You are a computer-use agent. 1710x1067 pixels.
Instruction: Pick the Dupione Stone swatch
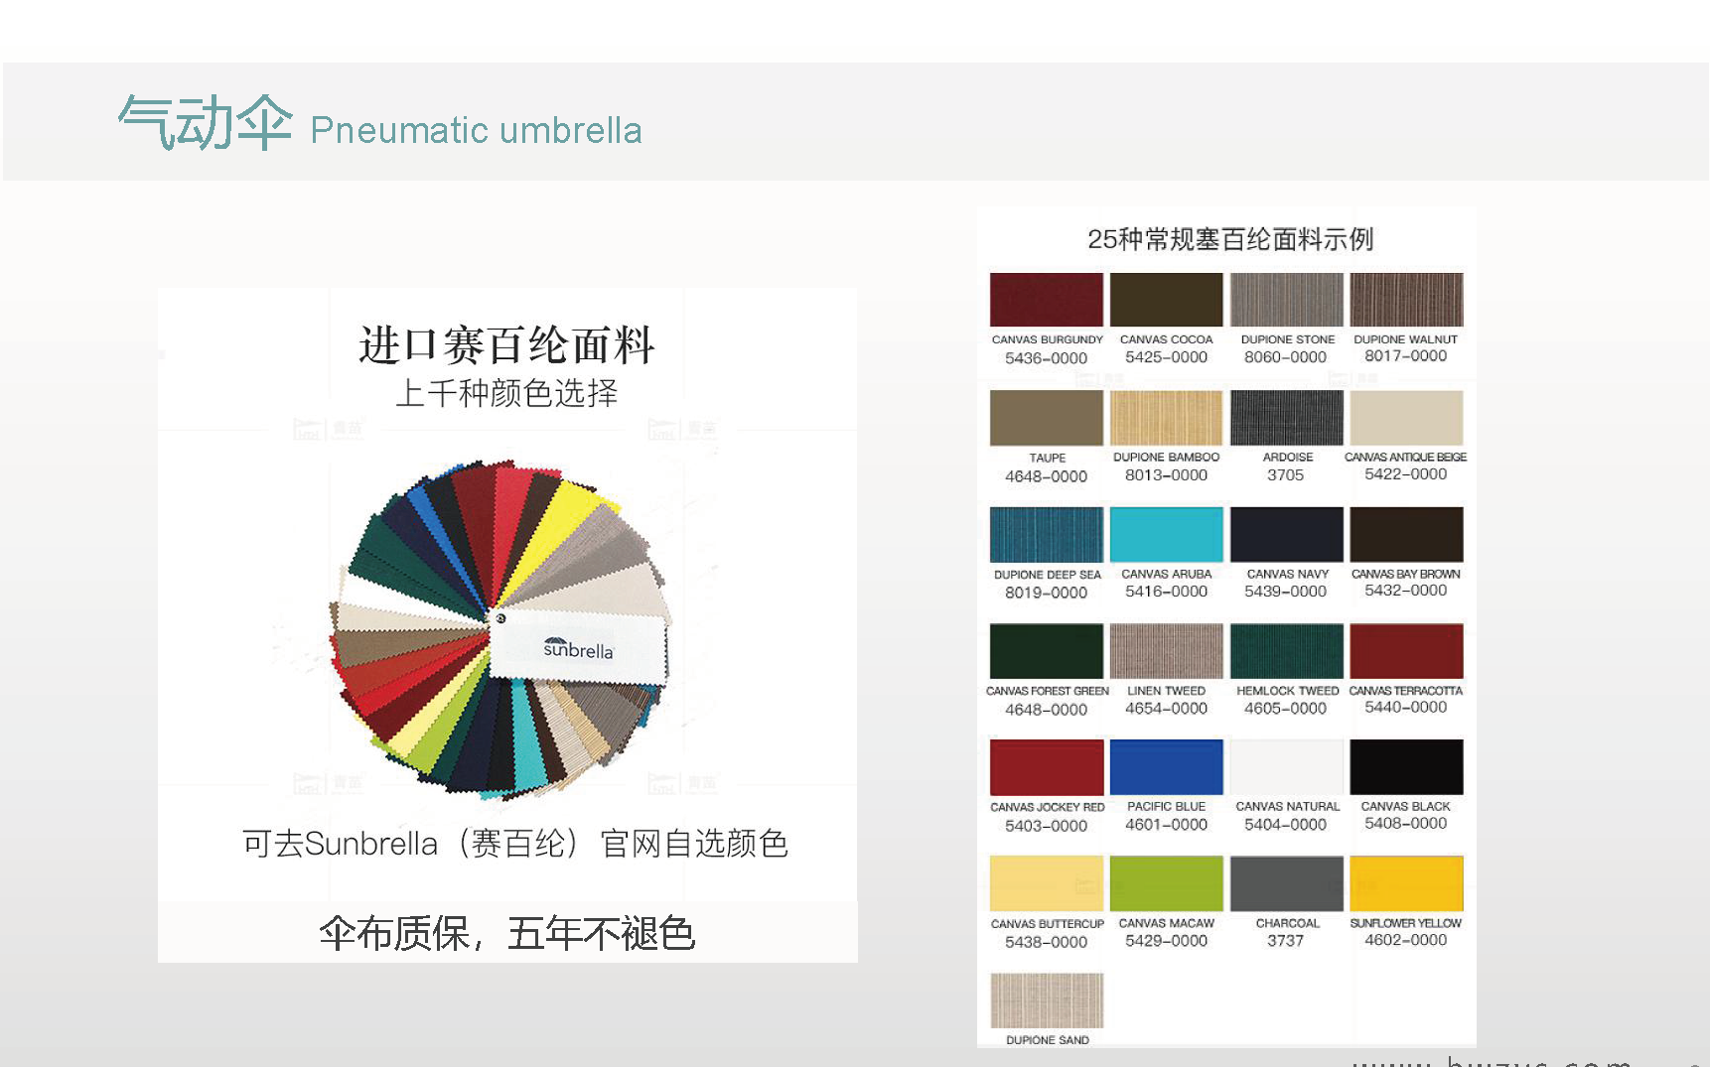1286,300
